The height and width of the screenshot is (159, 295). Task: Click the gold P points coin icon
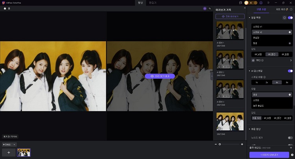pyautogui.click(x=246, y=3)
